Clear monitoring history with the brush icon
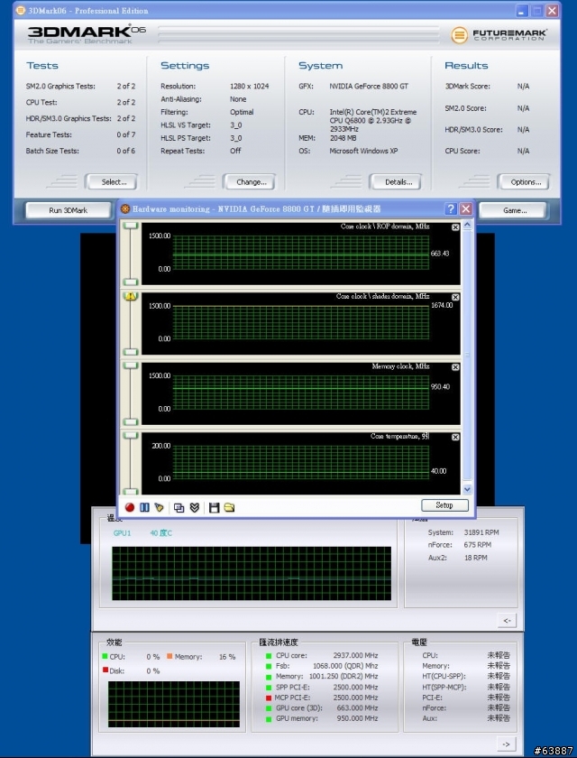Image resolution: width=577 pixels, height=758 pixels. coord(159,507)
